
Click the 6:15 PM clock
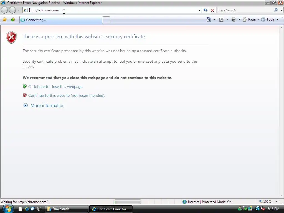coord(273,209)
